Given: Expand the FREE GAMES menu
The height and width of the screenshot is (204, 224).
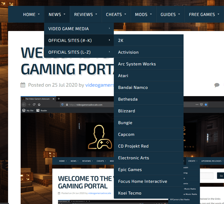Looking at the screenshot, I should 204,15.
